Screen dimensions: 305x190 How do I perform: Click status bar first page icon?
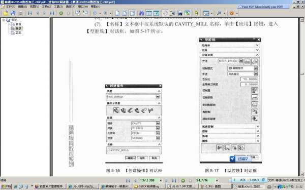128,180
